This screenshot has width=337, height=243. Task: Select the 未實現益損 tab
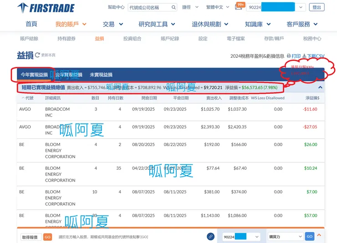pos(101,75)
